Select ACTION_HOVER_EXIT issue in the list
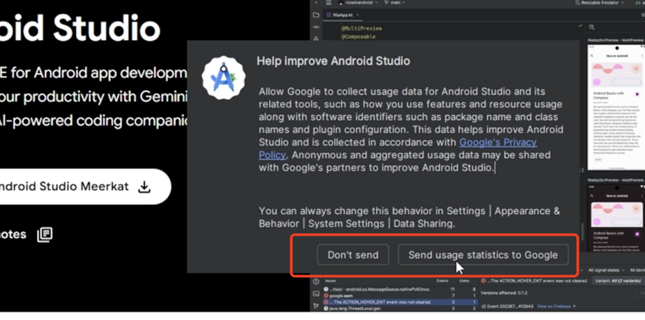The width and height of the screenshot is (645, 320). [400, 302]
